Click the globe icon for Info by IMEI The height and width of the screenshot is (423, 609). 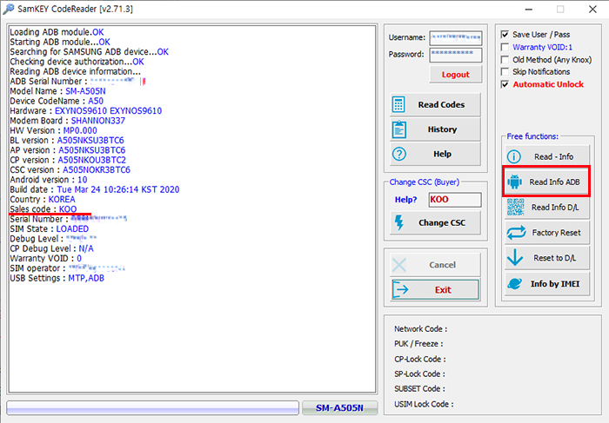[515, 284]
